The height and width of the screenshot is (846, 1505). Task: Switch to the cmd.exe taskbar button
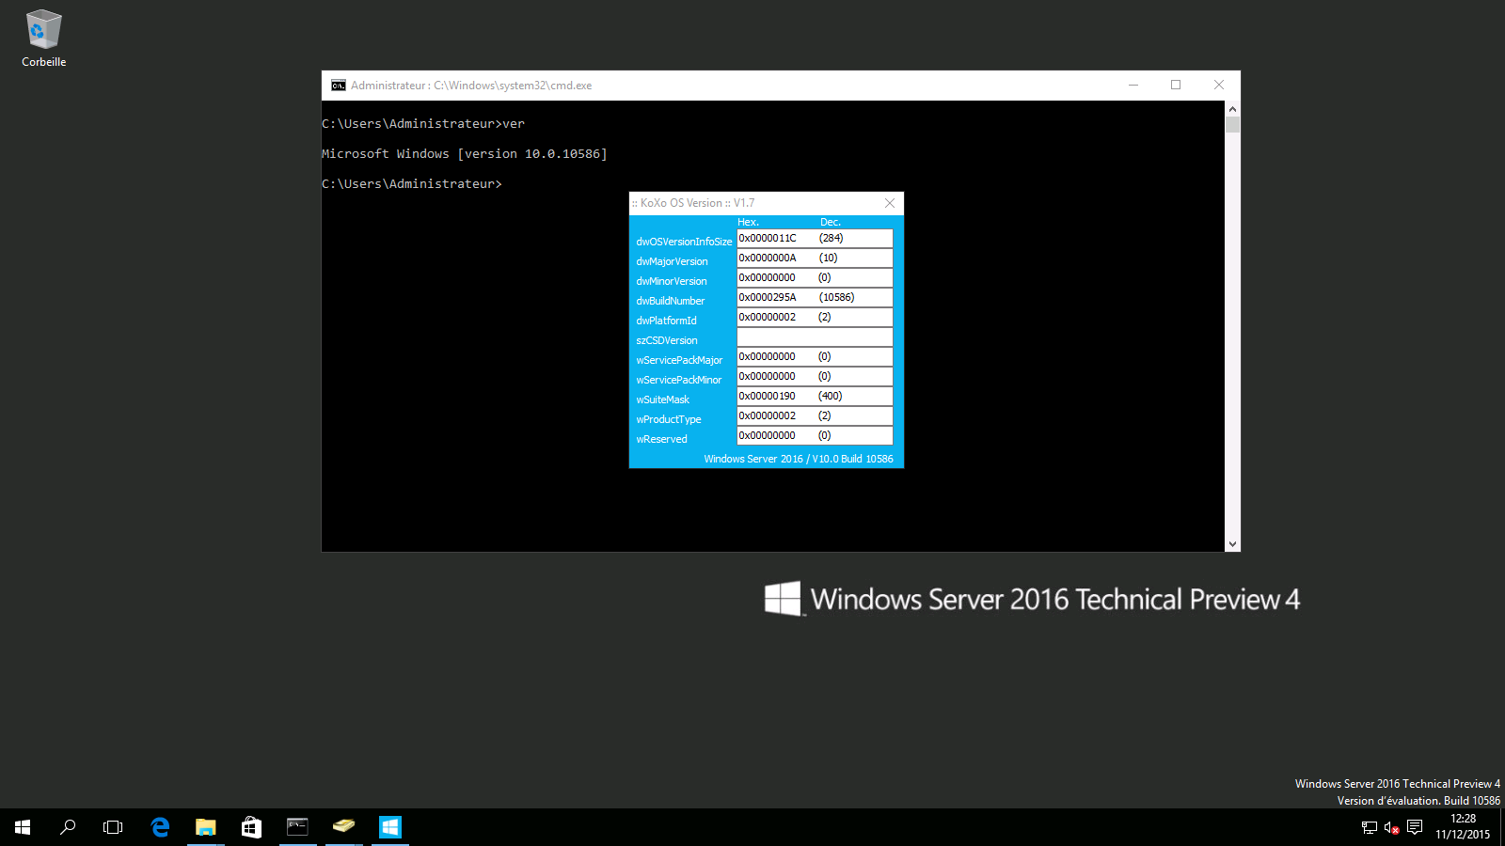point(297,827)
